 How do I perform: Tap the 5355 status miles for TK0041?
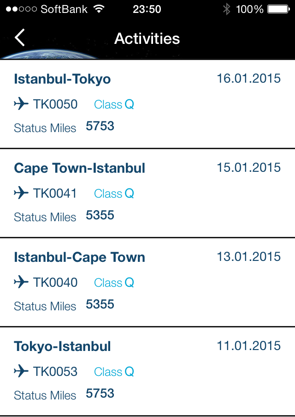(100, 216)
